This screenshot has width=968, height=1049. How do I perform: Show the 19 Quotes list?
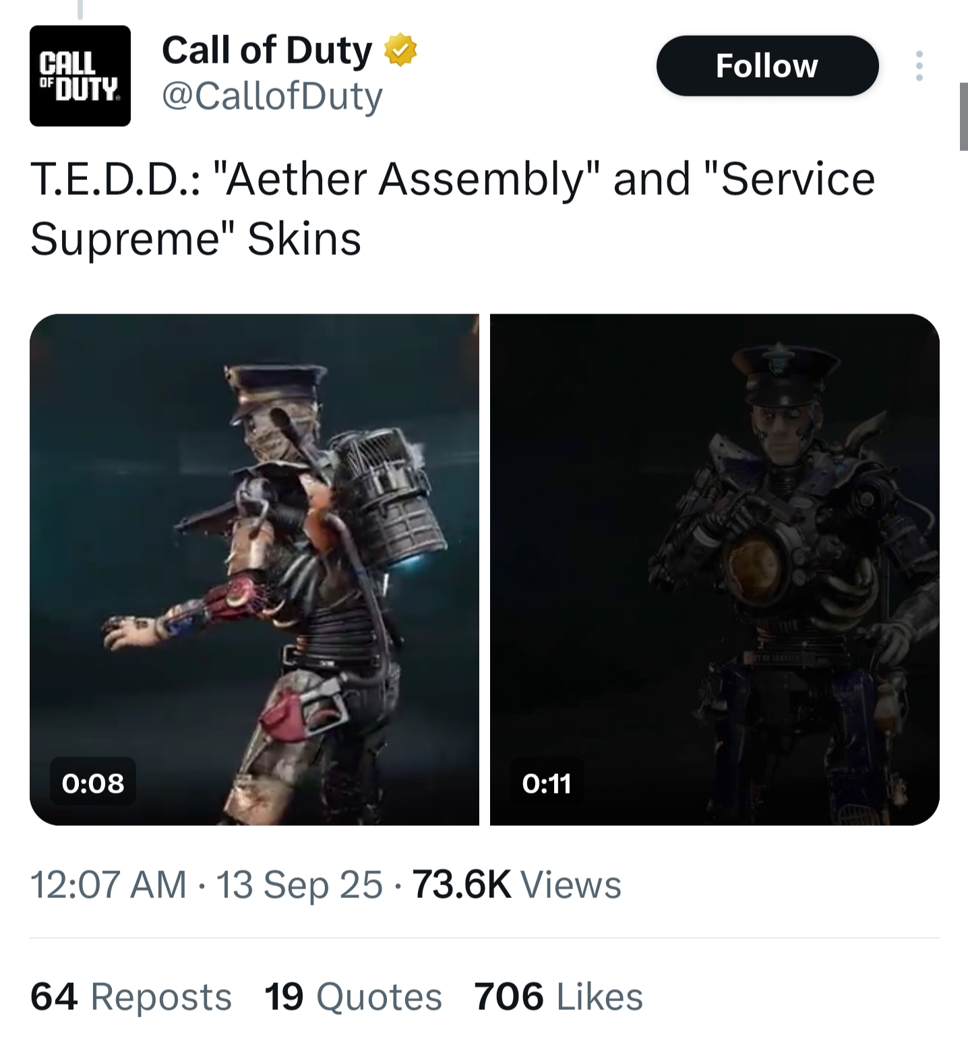click(353, 996)
